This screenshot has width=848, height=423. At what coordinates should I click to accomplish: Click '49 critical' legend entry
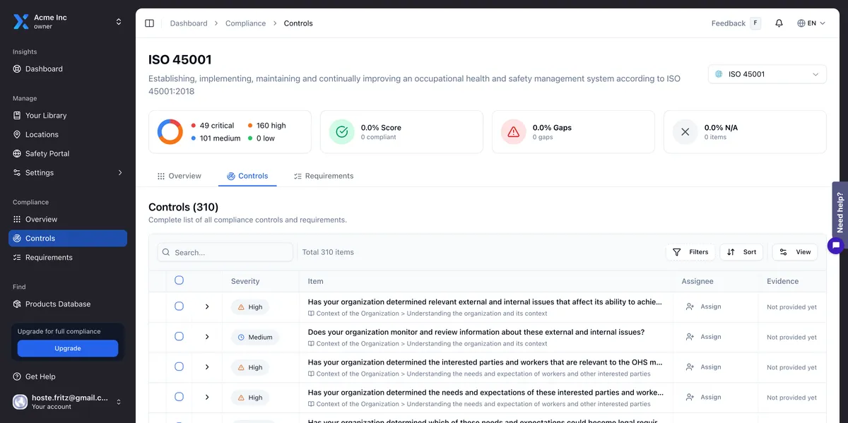point(212,126)
